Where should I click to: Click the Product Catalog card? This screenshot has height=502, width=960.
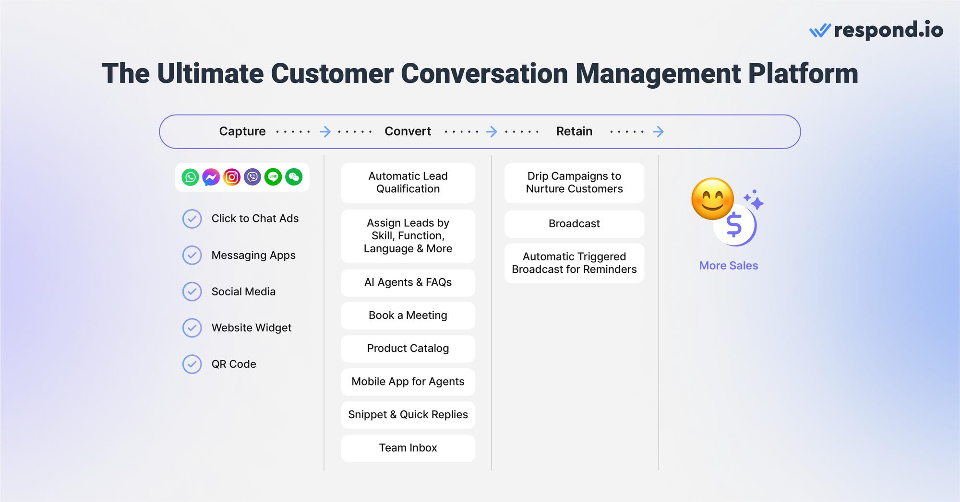coord(408,349)
